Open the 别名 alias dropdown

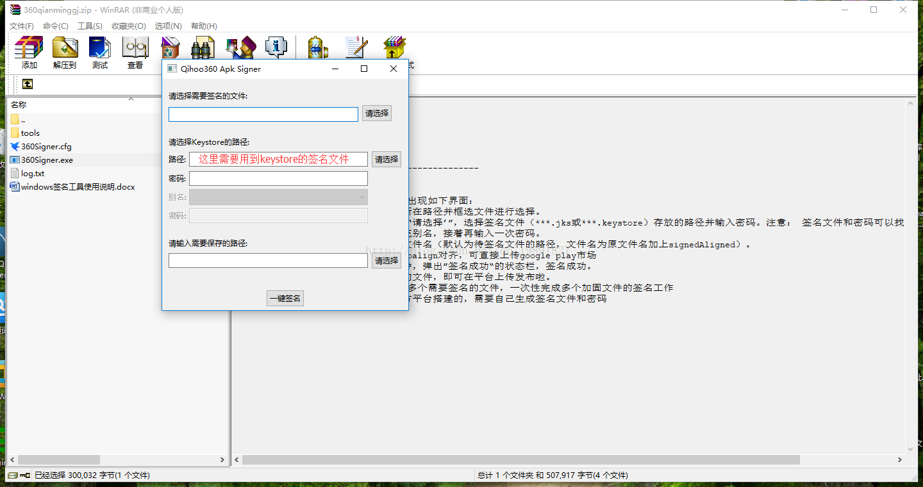click(x=278, y=197)
